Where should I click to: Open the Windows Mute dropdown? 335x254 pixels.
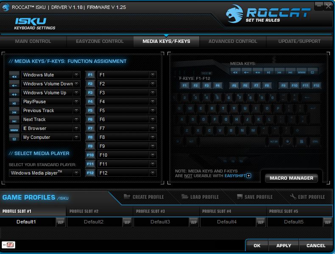coord(76,75)
